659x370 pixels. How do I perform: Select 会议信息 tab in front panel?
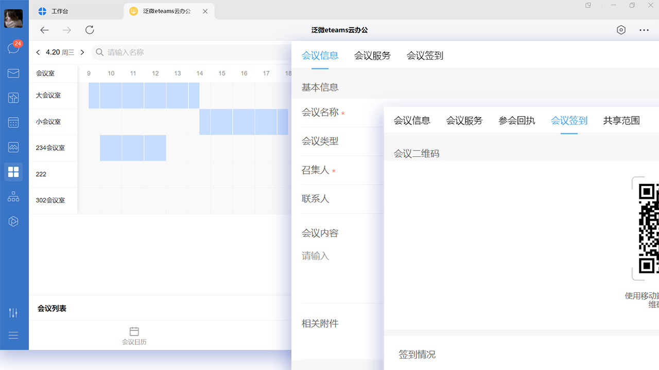coord(412,120)
